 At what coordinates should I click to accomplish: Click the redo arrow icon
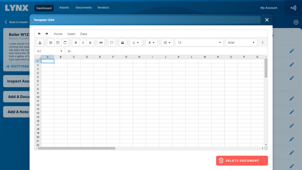tap(47, 34)
